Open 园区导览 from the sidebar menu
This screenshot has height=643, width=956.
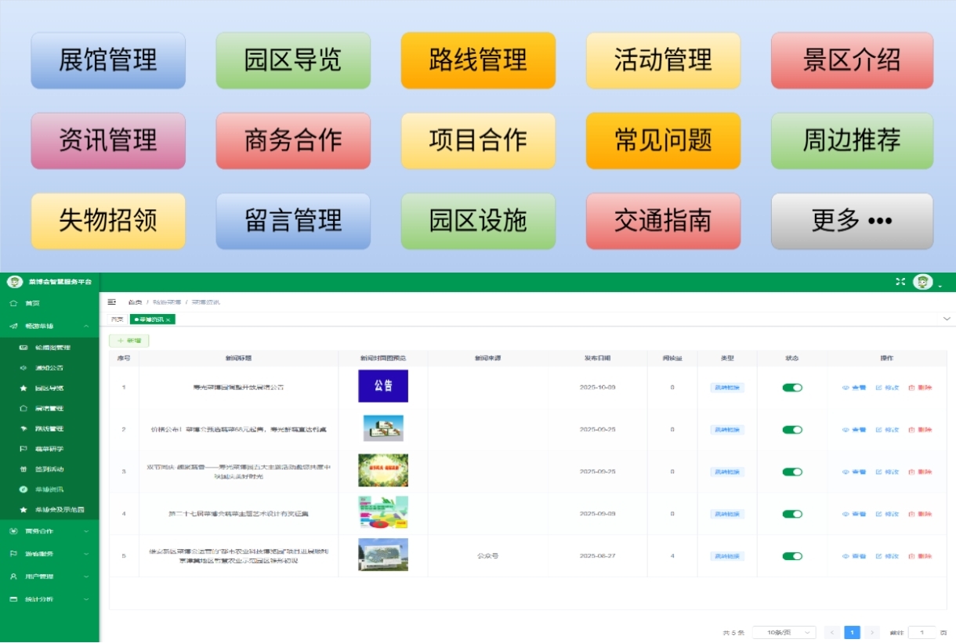coord(50,387)
